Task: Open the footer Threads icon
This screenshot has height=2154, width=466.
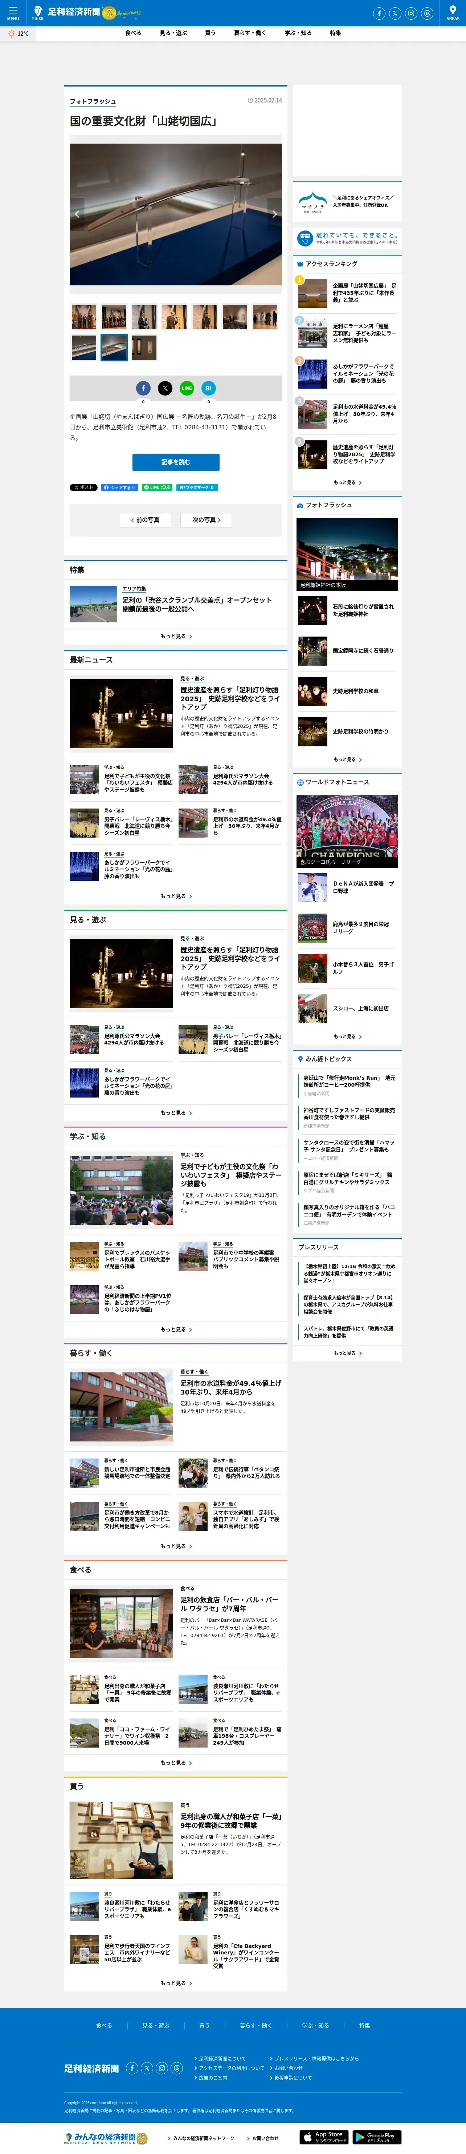Action: [x=177, y=2068]
